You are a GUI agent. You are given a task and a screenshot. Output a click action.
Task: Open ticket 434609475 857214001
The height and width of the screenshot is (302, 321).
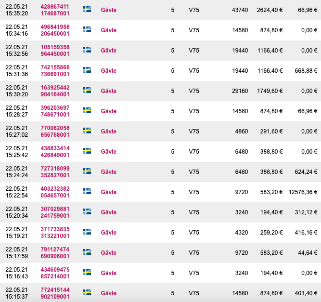(55, 273)
